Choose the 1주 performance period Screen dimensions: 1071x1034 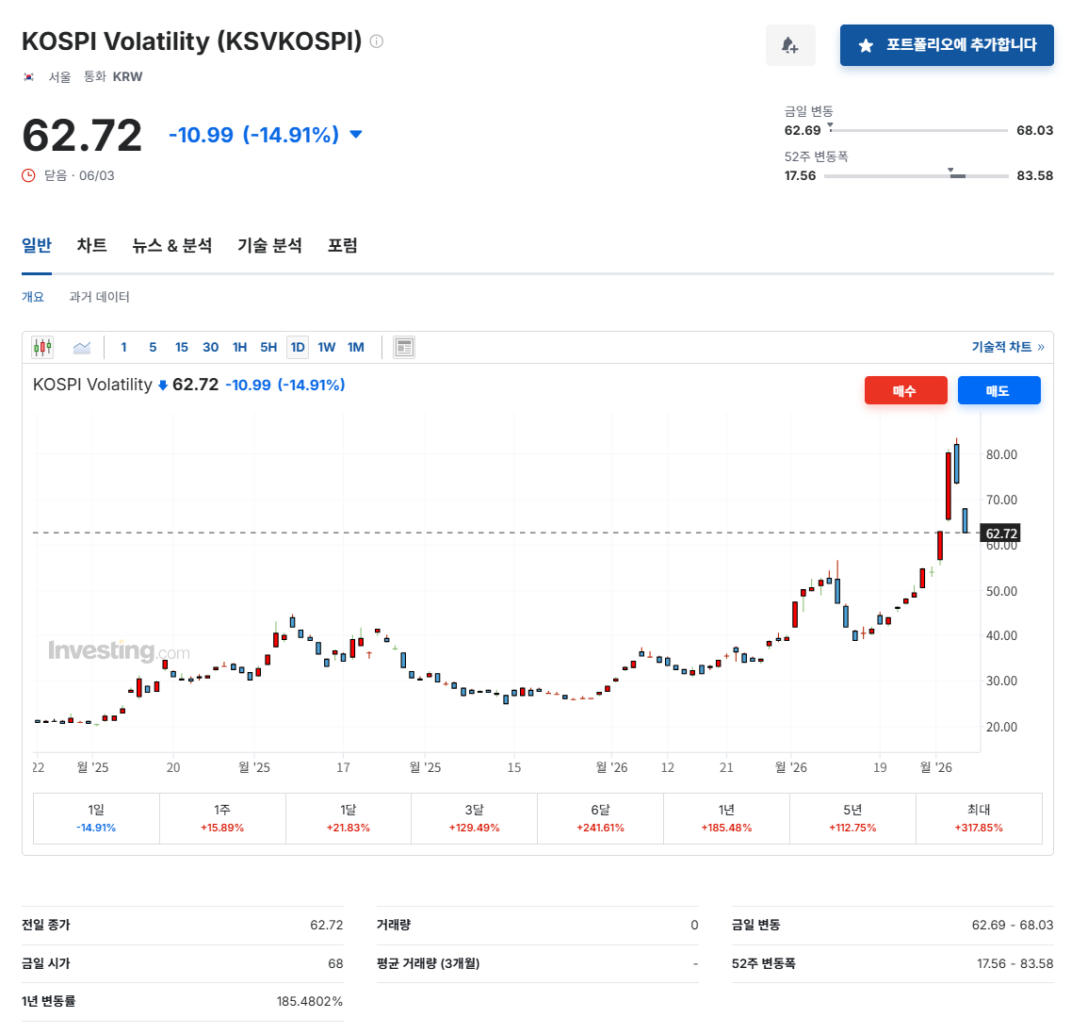pyautogui.click(x=222, y=818)
